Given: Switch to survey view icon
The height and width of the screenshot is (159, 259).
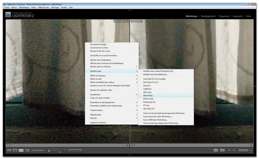Looking at the screenshot, I should pos(27,150).
